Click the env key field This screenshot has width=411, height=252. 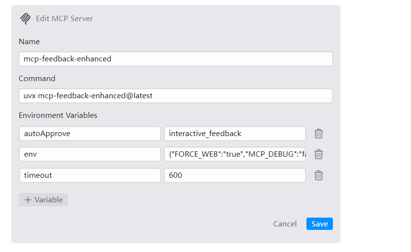[90, 154]
